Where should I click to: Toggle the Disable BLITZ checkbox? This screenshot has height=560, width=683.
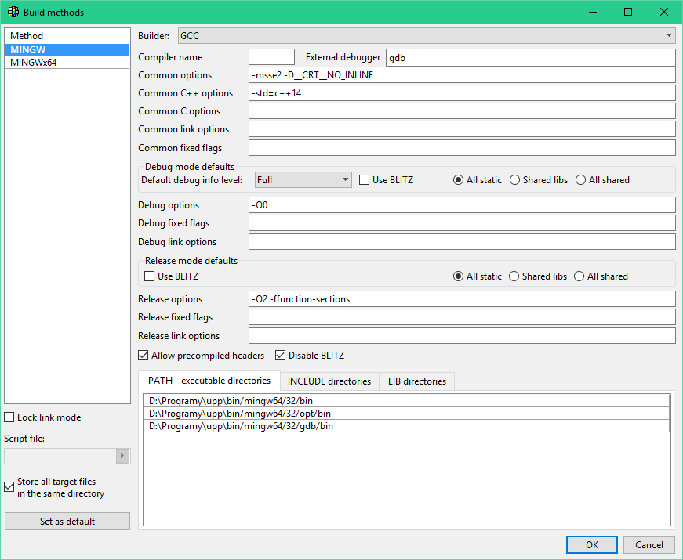click(281, 356)
